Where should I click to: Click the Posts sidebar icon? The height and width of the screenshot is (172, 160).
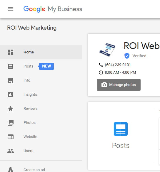(11, 66)
